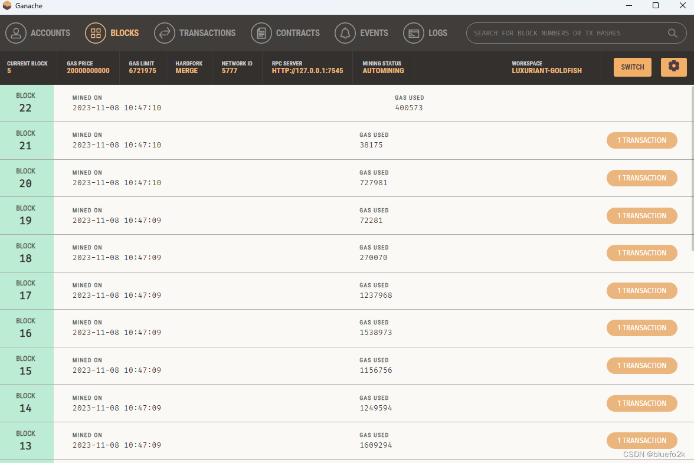Minimize the Ganache window

[x=629, y=6]
